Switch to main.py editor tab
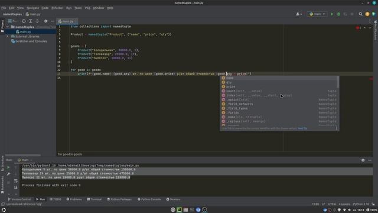This screenshot has height=213, width=378. click(67, 21)
